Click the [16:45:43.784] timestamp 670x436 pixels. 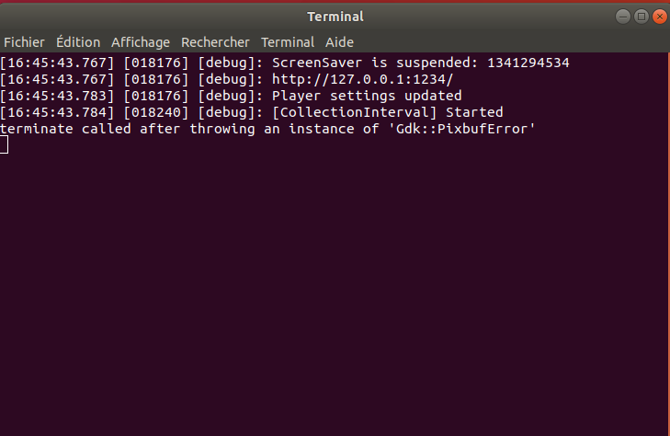click(x=57, y=112)
